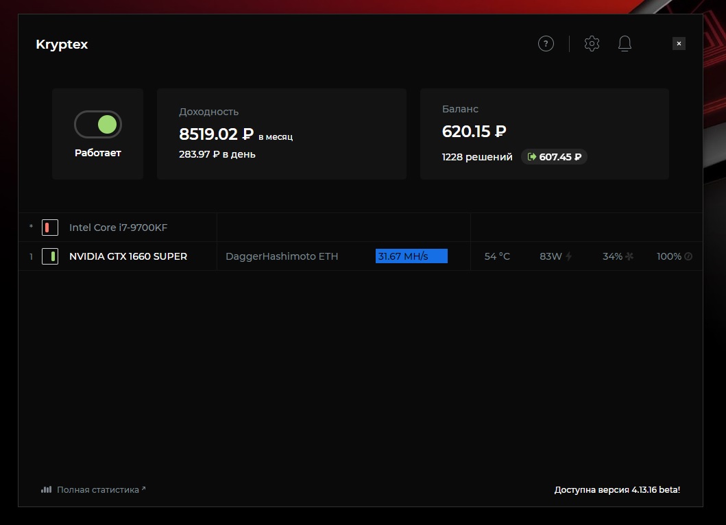The image size is (726, 525).
Task: Click the Баланс heading
Action: pyautogui.click(x=460, y=109)
